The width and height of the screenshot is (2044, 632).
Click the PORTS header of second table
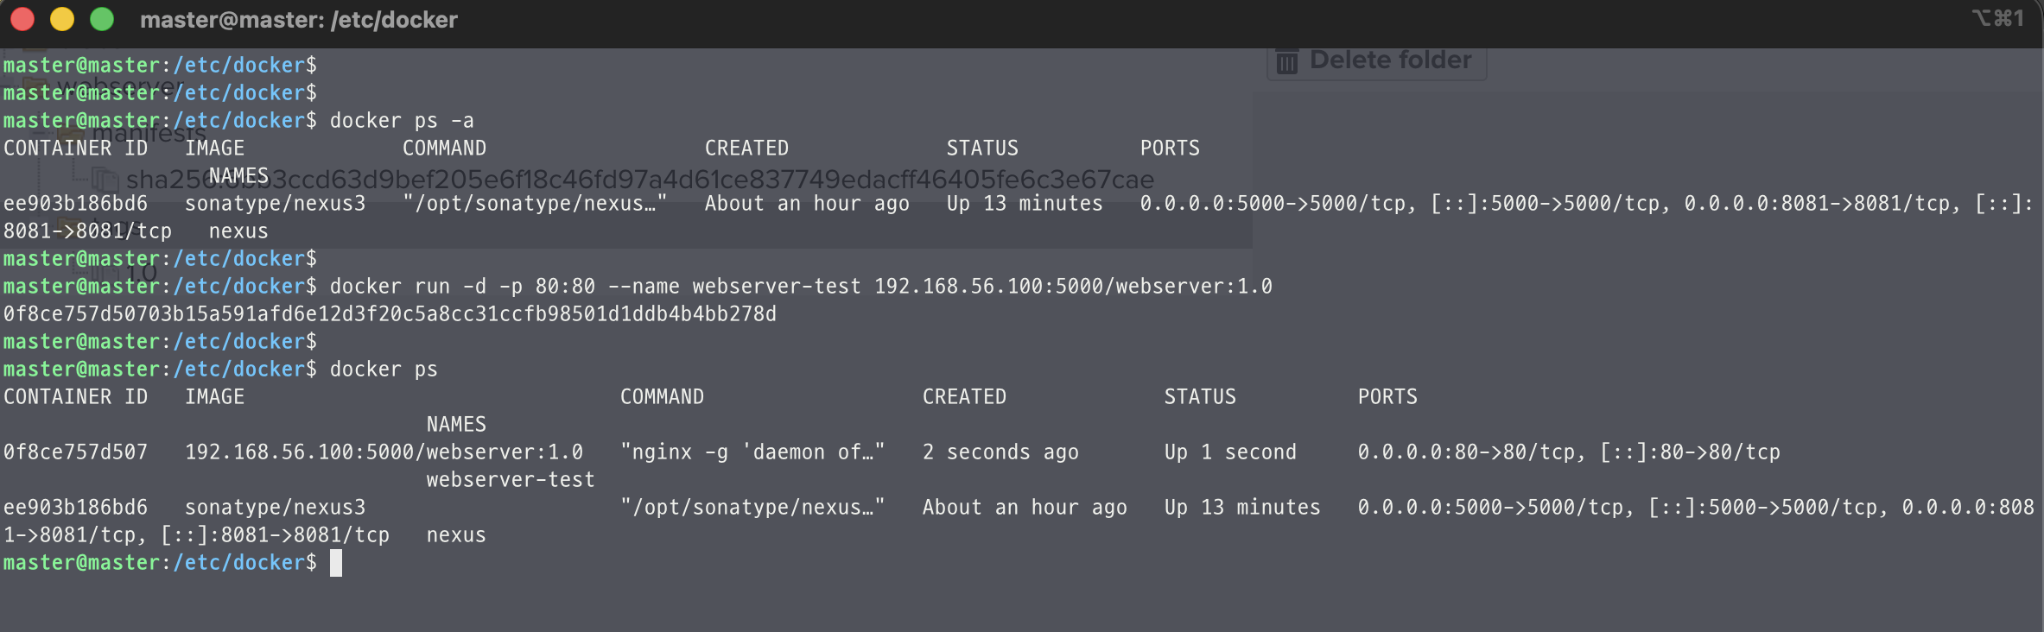[1388, 397]
